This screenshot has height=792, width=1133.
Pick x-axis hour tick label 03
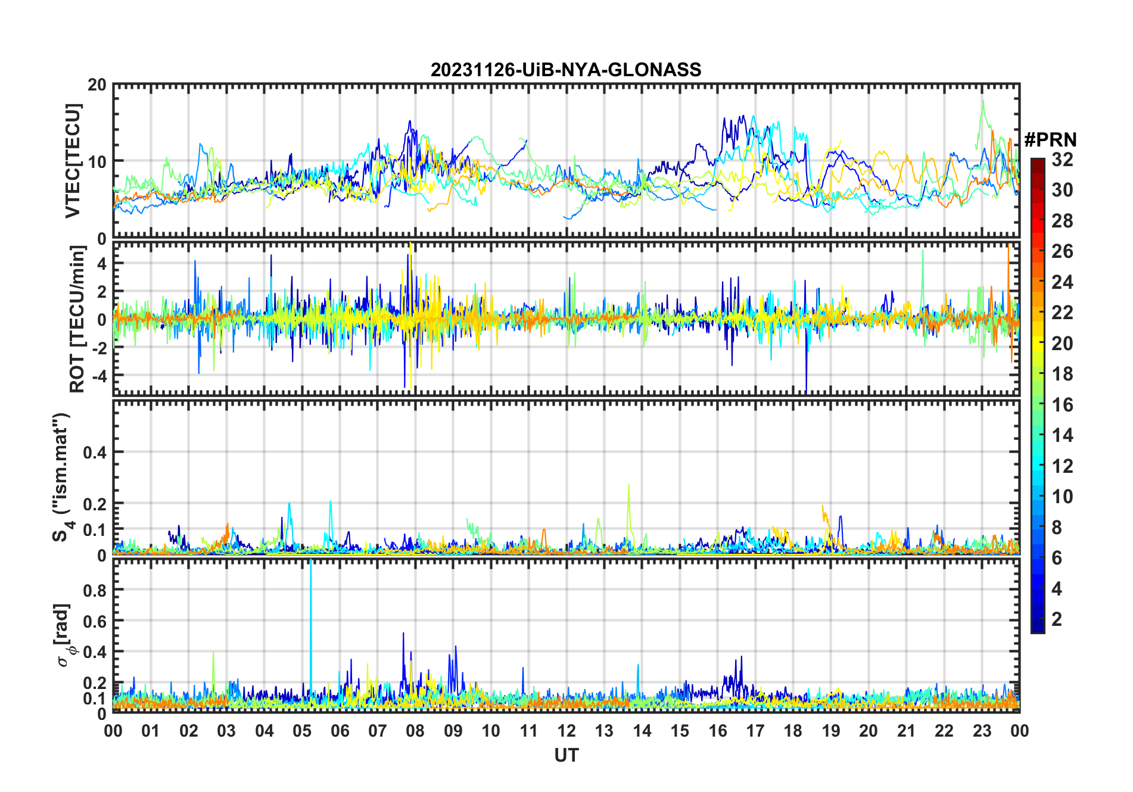226,731
